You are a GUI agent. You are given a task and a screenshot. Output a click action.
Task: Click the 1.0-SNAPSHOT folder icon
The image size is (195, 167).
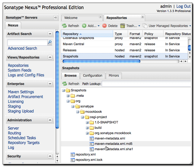click(x=92, y=122)
